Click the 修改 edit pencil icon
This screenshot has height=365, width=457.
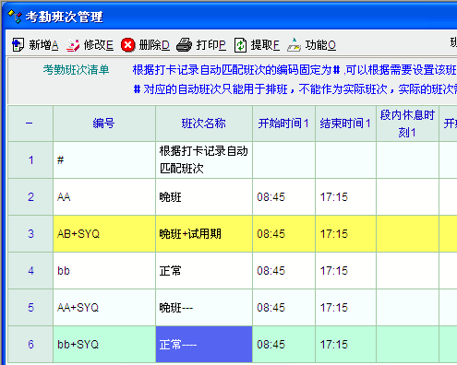[x=73, y=45]
